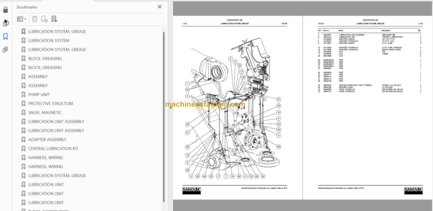Click the parts list table on right page
Viewport: 433px width, 211px height.
[x=370, y=60]
